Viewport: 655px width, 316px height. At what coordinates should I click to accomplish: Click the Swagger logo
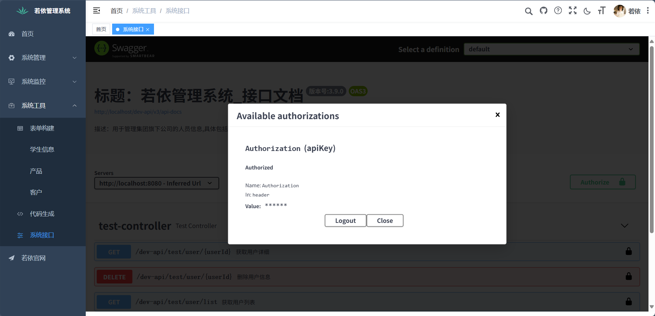[x=124, y=49]
